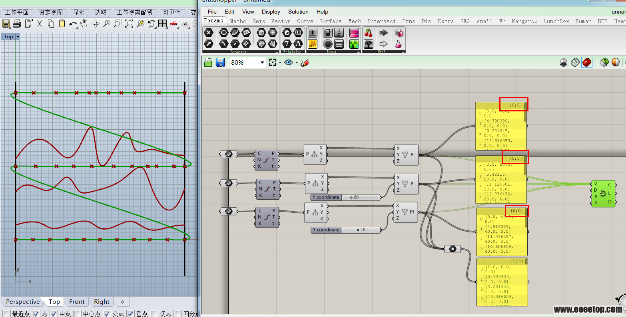
Task: Select the pink flask Util icon
Action: click(399, 44)
